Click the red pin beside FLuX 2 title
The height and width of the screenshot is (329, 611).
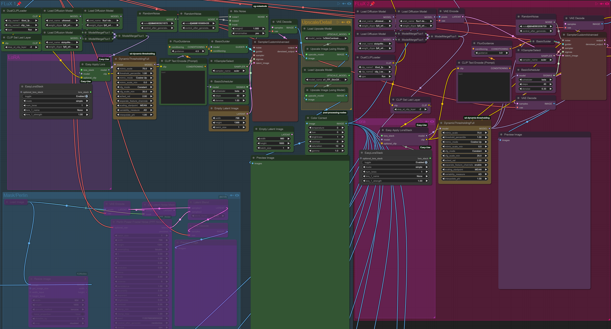pyautogui.click(x=373, y=4)
